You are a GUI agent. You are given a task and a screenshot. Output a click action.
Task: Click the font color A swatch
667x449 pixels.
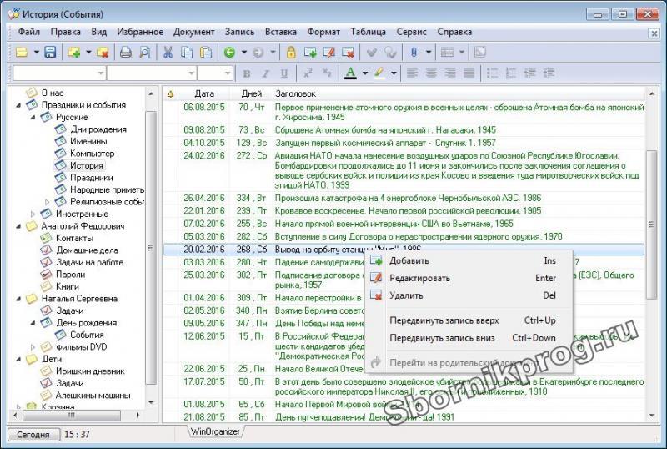tap(350, 73)
